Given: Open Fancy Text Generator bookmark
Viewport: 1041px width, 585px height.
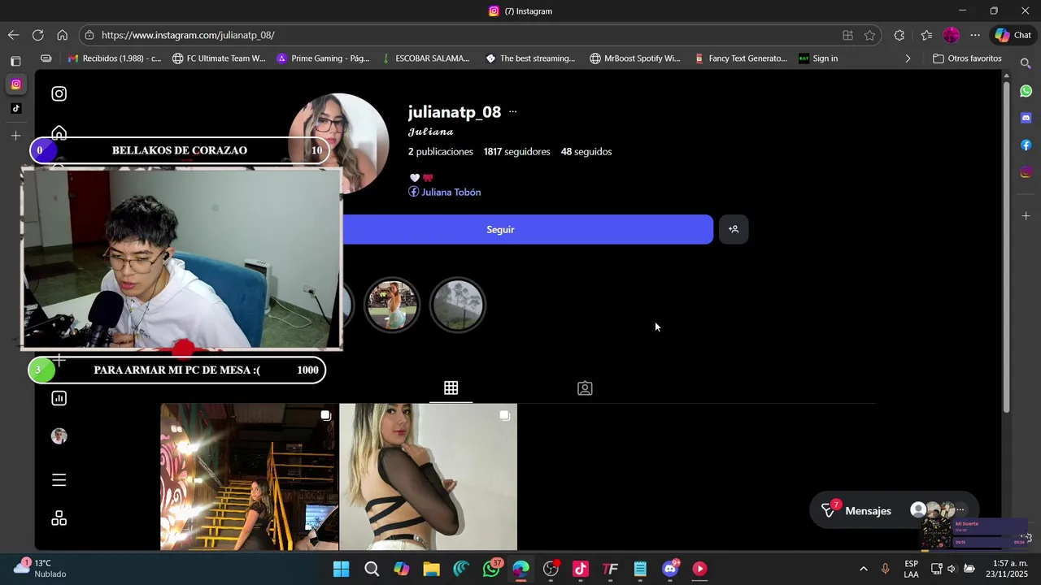Looking at the screenshot, I should pos(741,58).
